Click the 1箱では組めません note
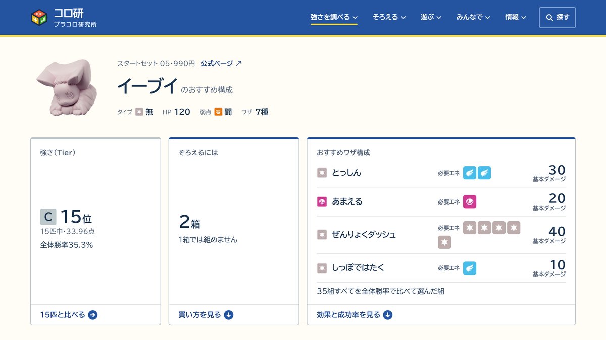Screen dimensions: 606x340 (208, 240)
